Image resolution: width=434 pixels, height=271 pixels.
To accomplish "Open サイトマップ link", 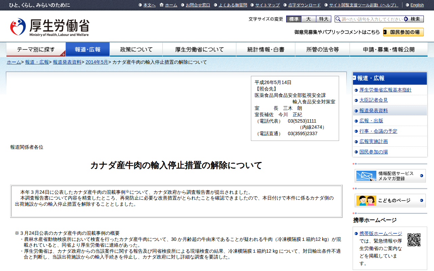I will pyautogui.click(x=268, y=5).
